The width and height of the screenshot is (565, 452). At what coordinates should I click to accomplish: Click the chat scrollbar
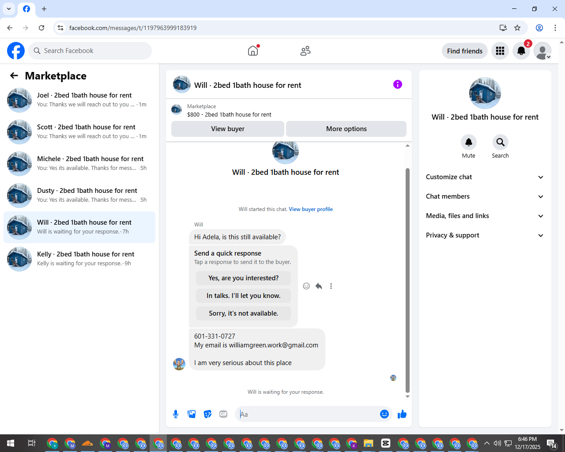click(x=407, y=280)
